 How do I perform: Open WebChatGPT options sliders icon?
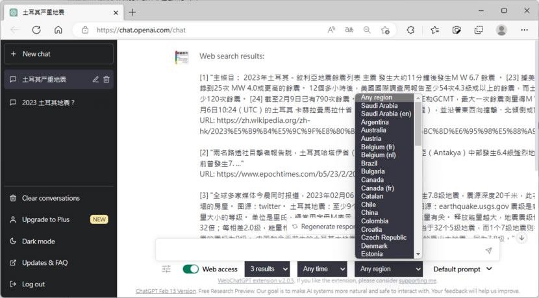coord(166,269)
